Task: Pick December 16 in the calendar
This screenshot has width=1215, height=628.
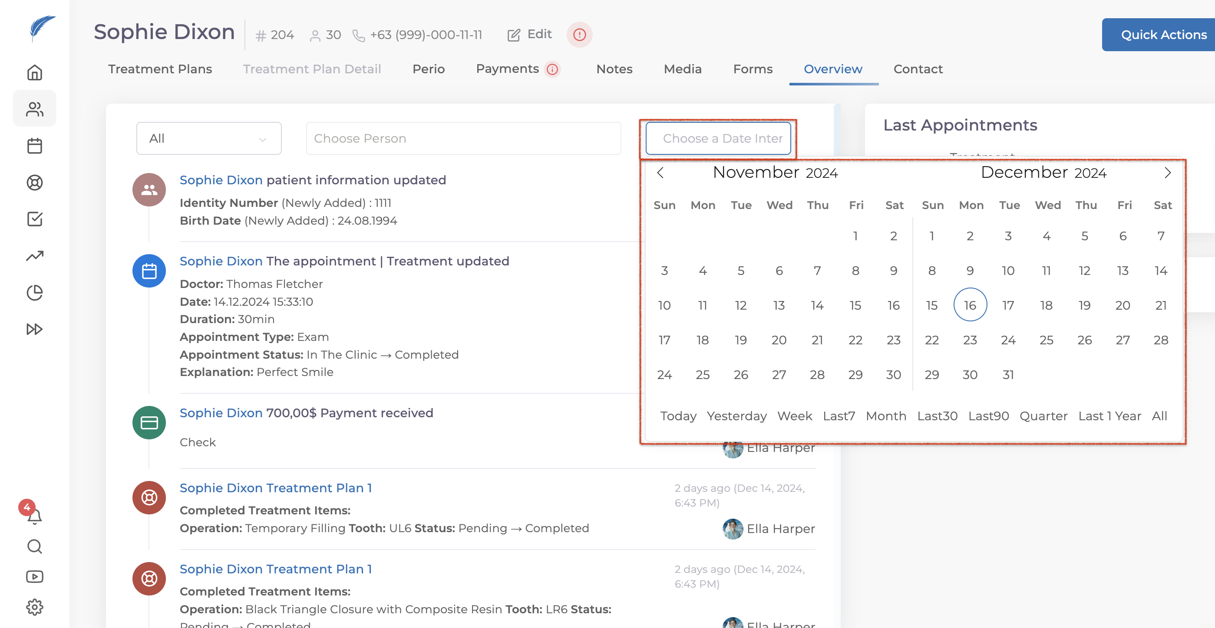Action: tap(970, 305)
